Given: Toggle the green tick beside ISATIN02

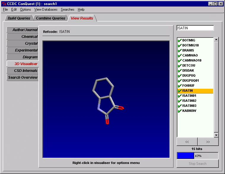Looking at the screenshot, I should tap(180, 101).
